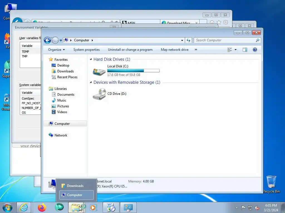Click in the Search Computer field
Image resolution: width=285 pixels, height=213 pixels.
(x=225, y=40)
